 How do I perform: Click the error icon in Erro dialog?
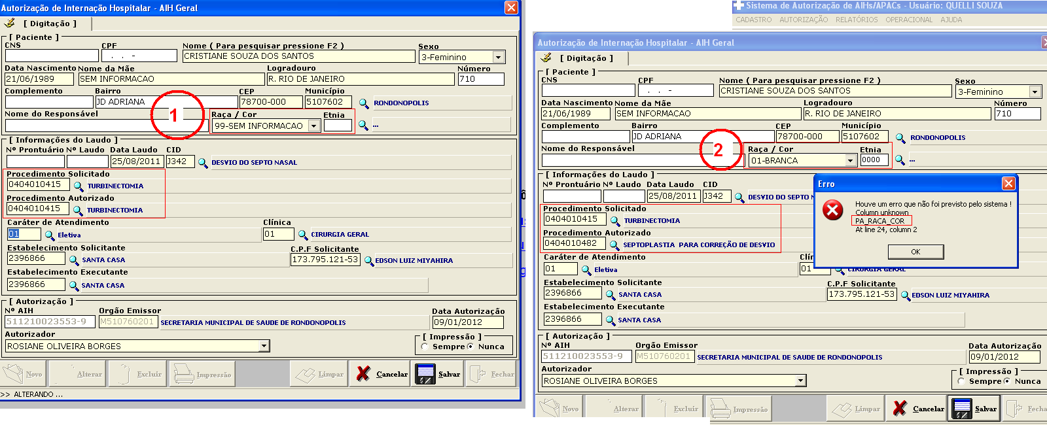[832, 211]
